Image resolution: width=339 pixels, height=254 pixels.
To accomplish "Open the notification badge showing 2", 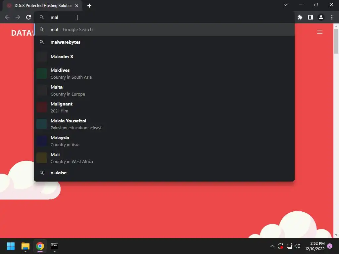I will pos(330,246).
